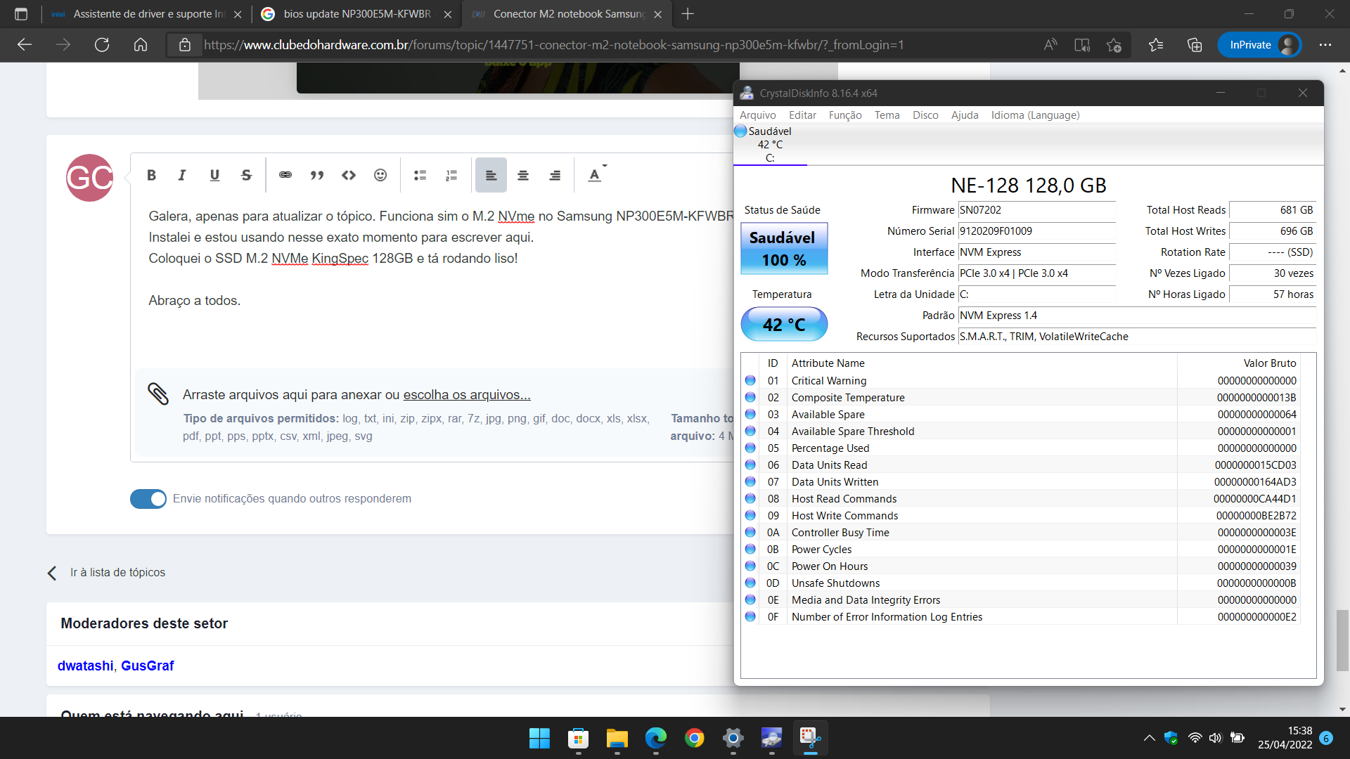Screen dimensions: 1350x759
Task: Refresh the current page
Action: [x=102, y=45]
